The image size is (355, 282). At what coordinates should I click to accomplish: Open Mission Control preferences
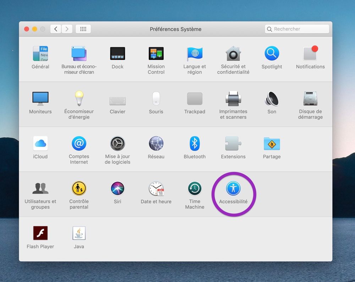[156, 54]
